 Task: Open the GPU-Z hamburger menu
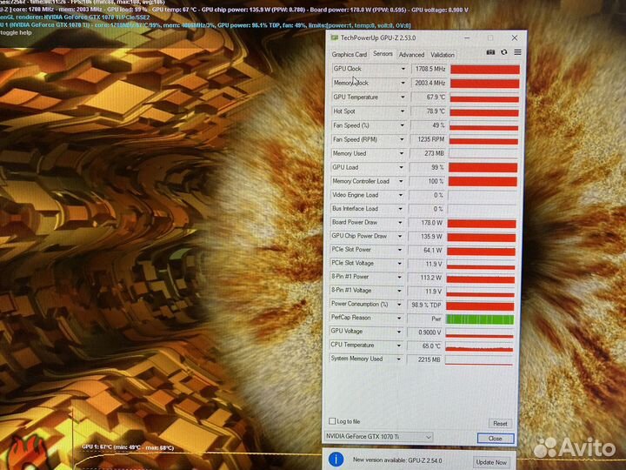[x=516, y=52]
